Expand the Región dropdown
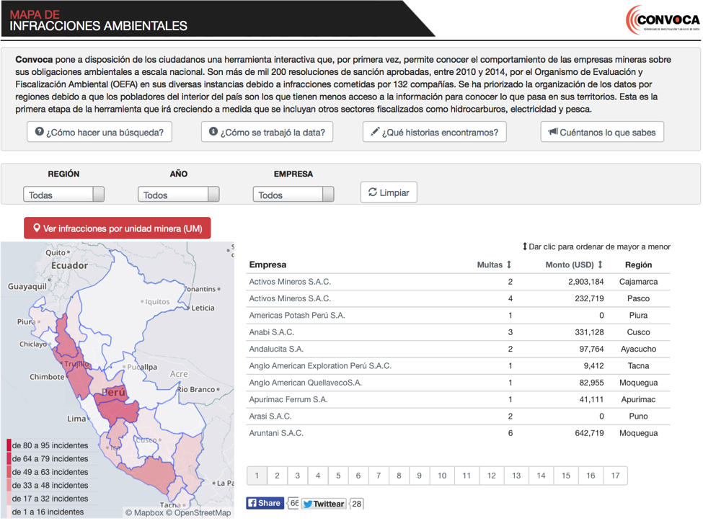The image size is (703, 521). [63, 195]
